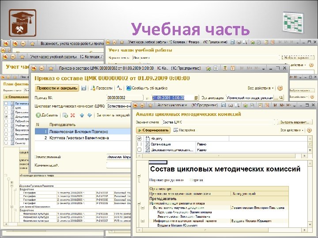This screenshot has width=318, height=238.
Task: Open calculator icon in the order window titlebar
Action: [x=225, y=68]
